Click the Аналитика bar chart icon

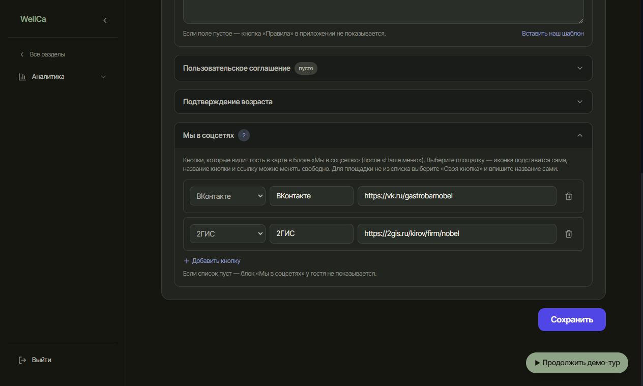22,77
